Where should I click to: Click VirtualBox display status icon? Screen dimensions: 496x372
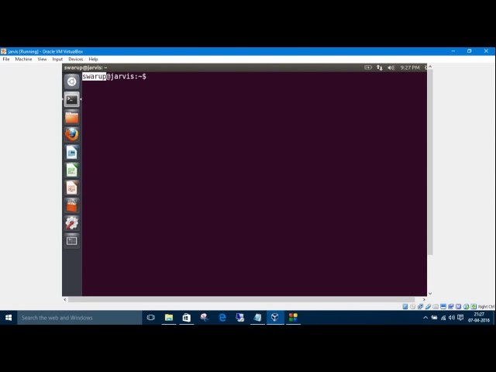pyautogui.click(x=443, y=306)
